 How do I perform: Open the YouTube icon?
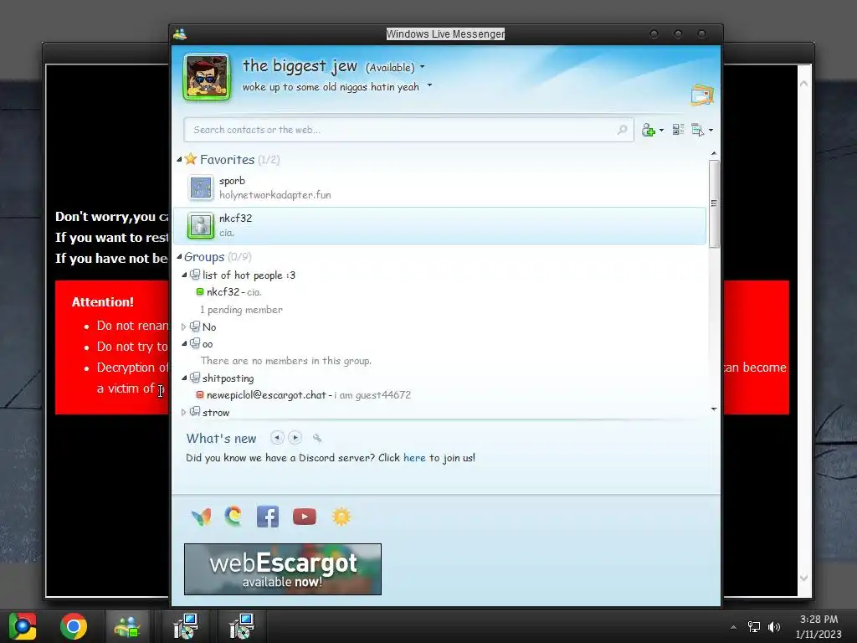(305, 517)
